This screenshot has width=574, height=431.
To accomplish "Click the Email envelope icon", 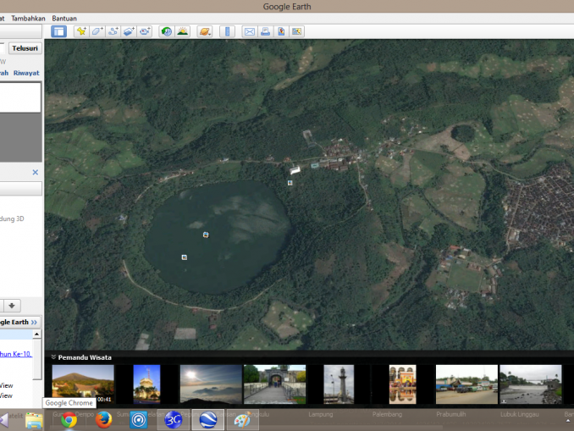I will coord(250,31).
